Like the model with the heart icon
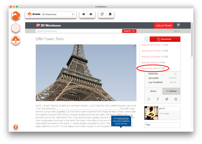 point(147,39)
